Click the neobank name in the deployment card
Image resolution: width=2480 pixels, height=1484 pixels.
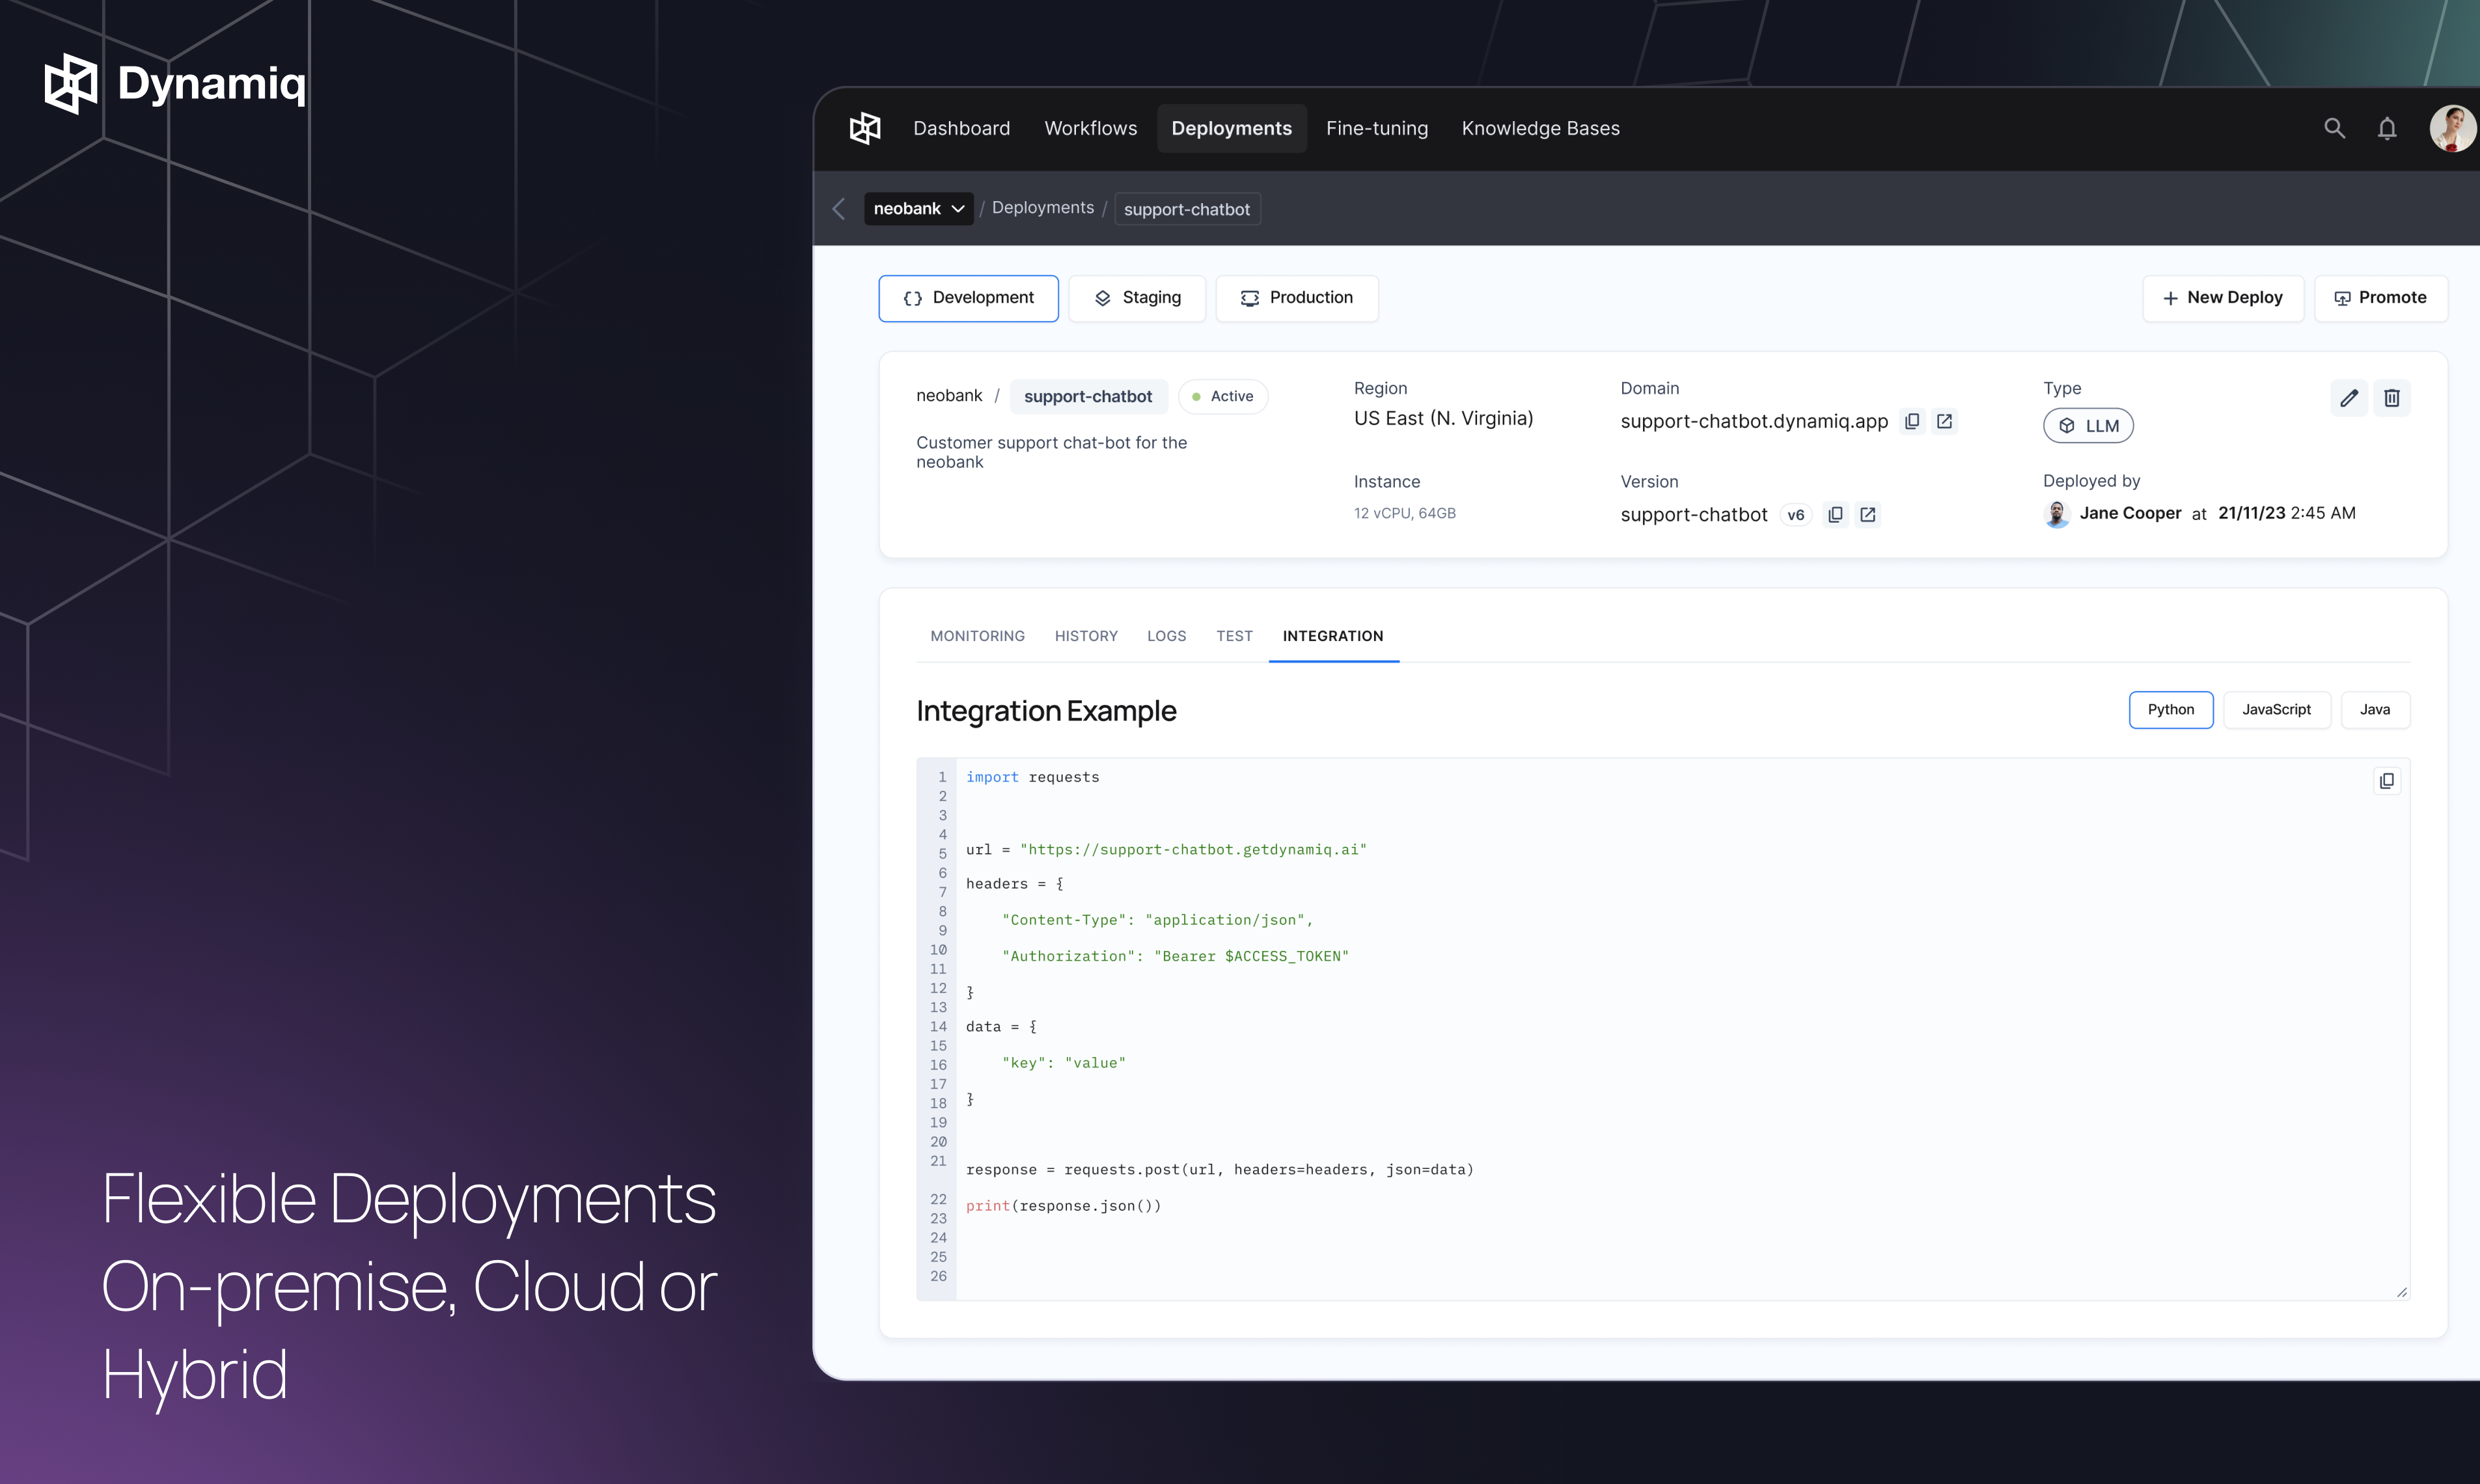tap(949, 396)
